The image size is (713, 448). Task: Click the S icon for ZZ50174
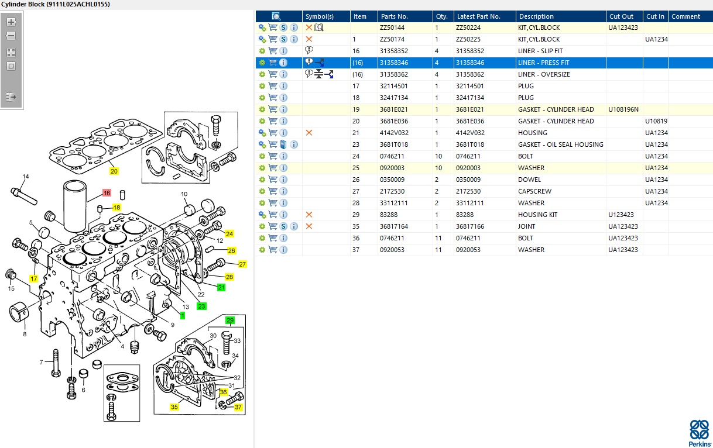coord(284,39)
